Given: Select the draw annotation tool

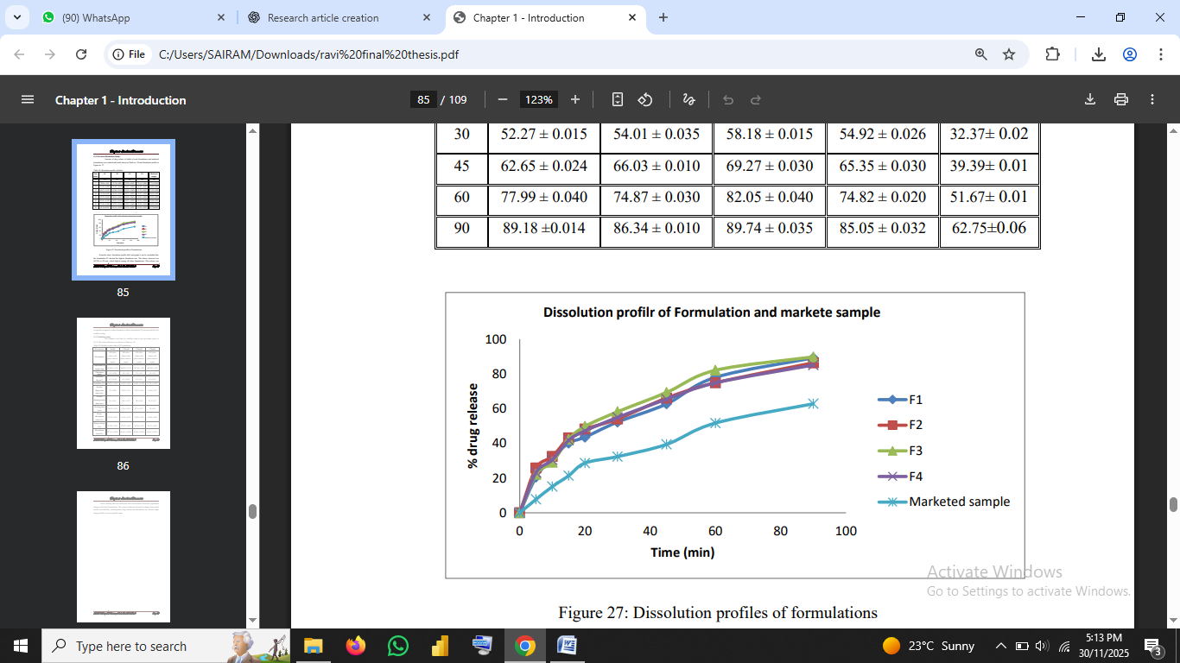Looking at the screenshot, I should [x=688, y=99].
